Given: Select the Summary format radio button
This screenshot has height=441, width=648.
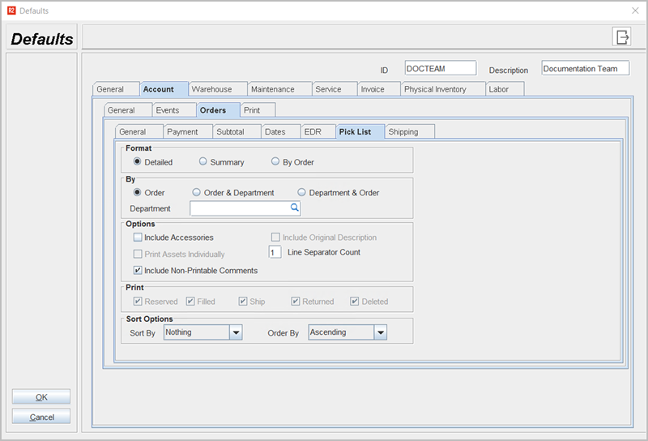Looking at the screenshot, I should click(203, 162).
